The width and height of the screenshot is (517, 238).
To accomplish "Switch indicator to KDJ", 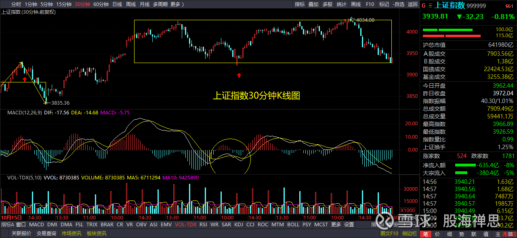I will (x=239, y=225).
